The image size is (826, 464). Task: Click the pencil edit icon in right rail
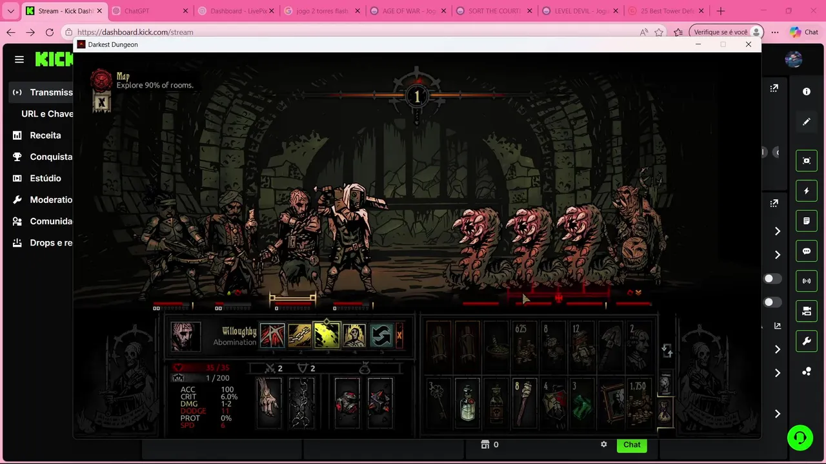point(807,121)
